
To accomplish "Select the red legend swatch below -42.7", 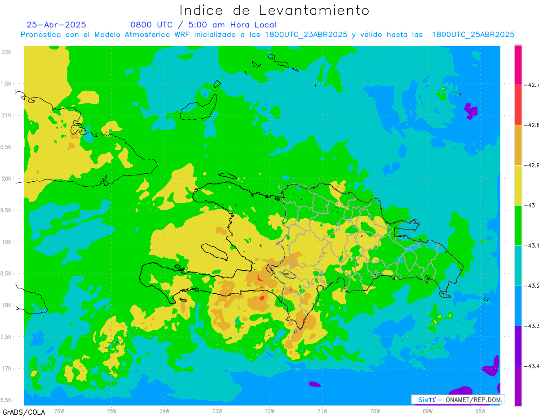I will click(x=518, y=105).
